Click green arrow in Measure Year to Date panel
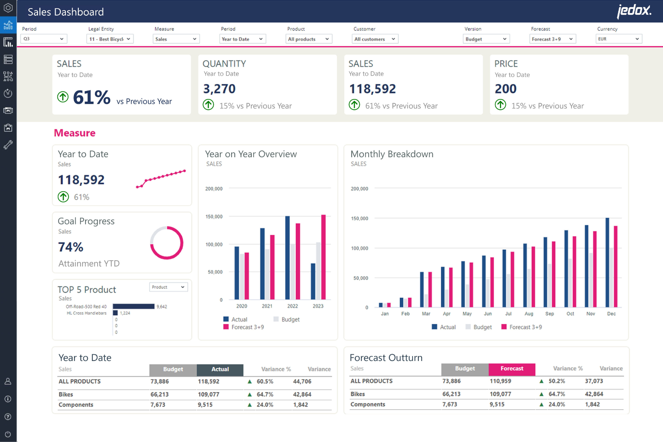 [x=63, y=197]
